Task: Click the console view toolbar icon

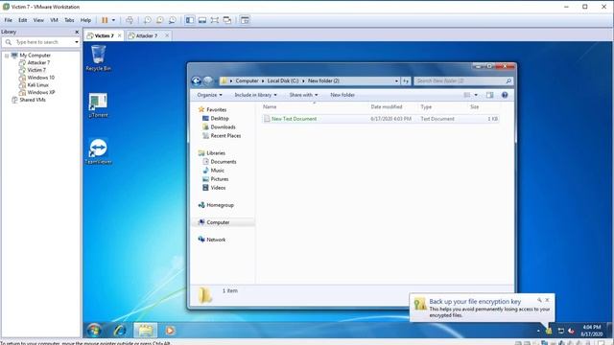Action: point(245,20)
